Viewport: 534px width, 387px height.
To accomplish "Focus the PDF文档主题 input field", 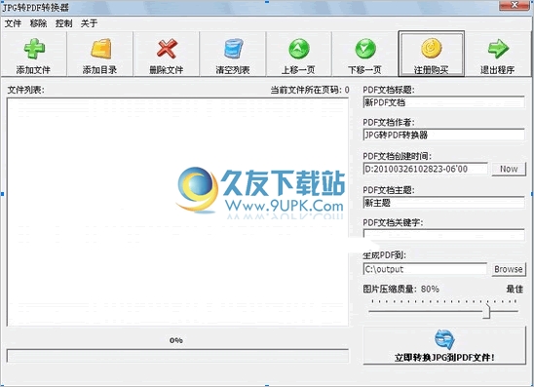I will coord(443,203).
